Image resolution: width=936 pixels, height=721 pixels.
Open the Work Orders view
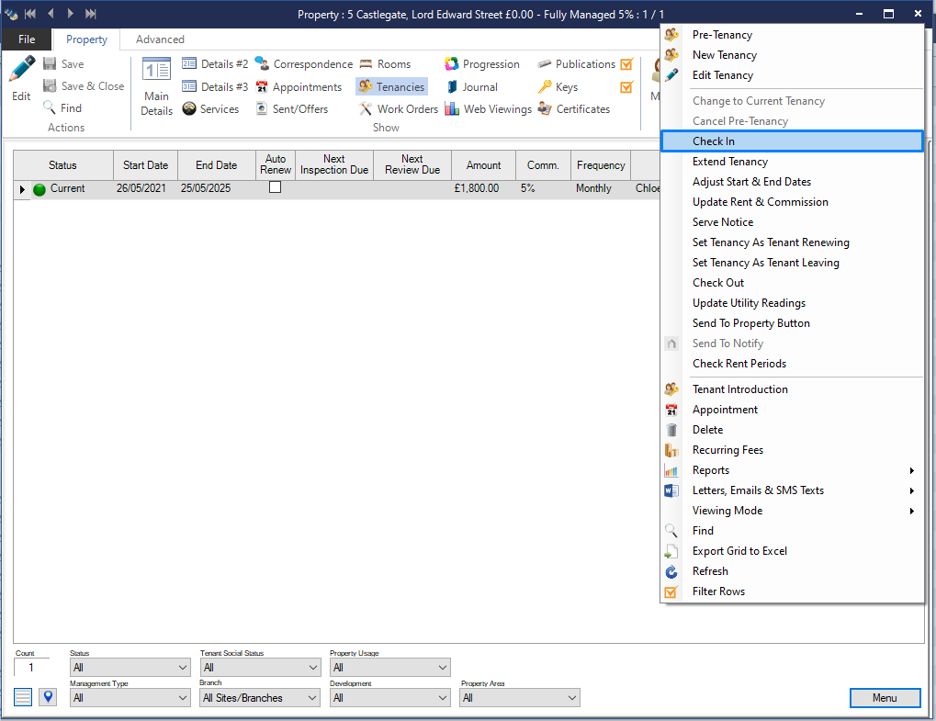coord(398,109)
